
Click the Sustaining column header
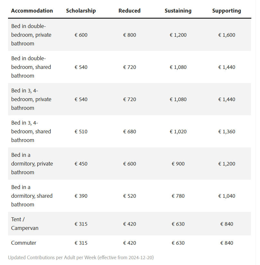178,11
